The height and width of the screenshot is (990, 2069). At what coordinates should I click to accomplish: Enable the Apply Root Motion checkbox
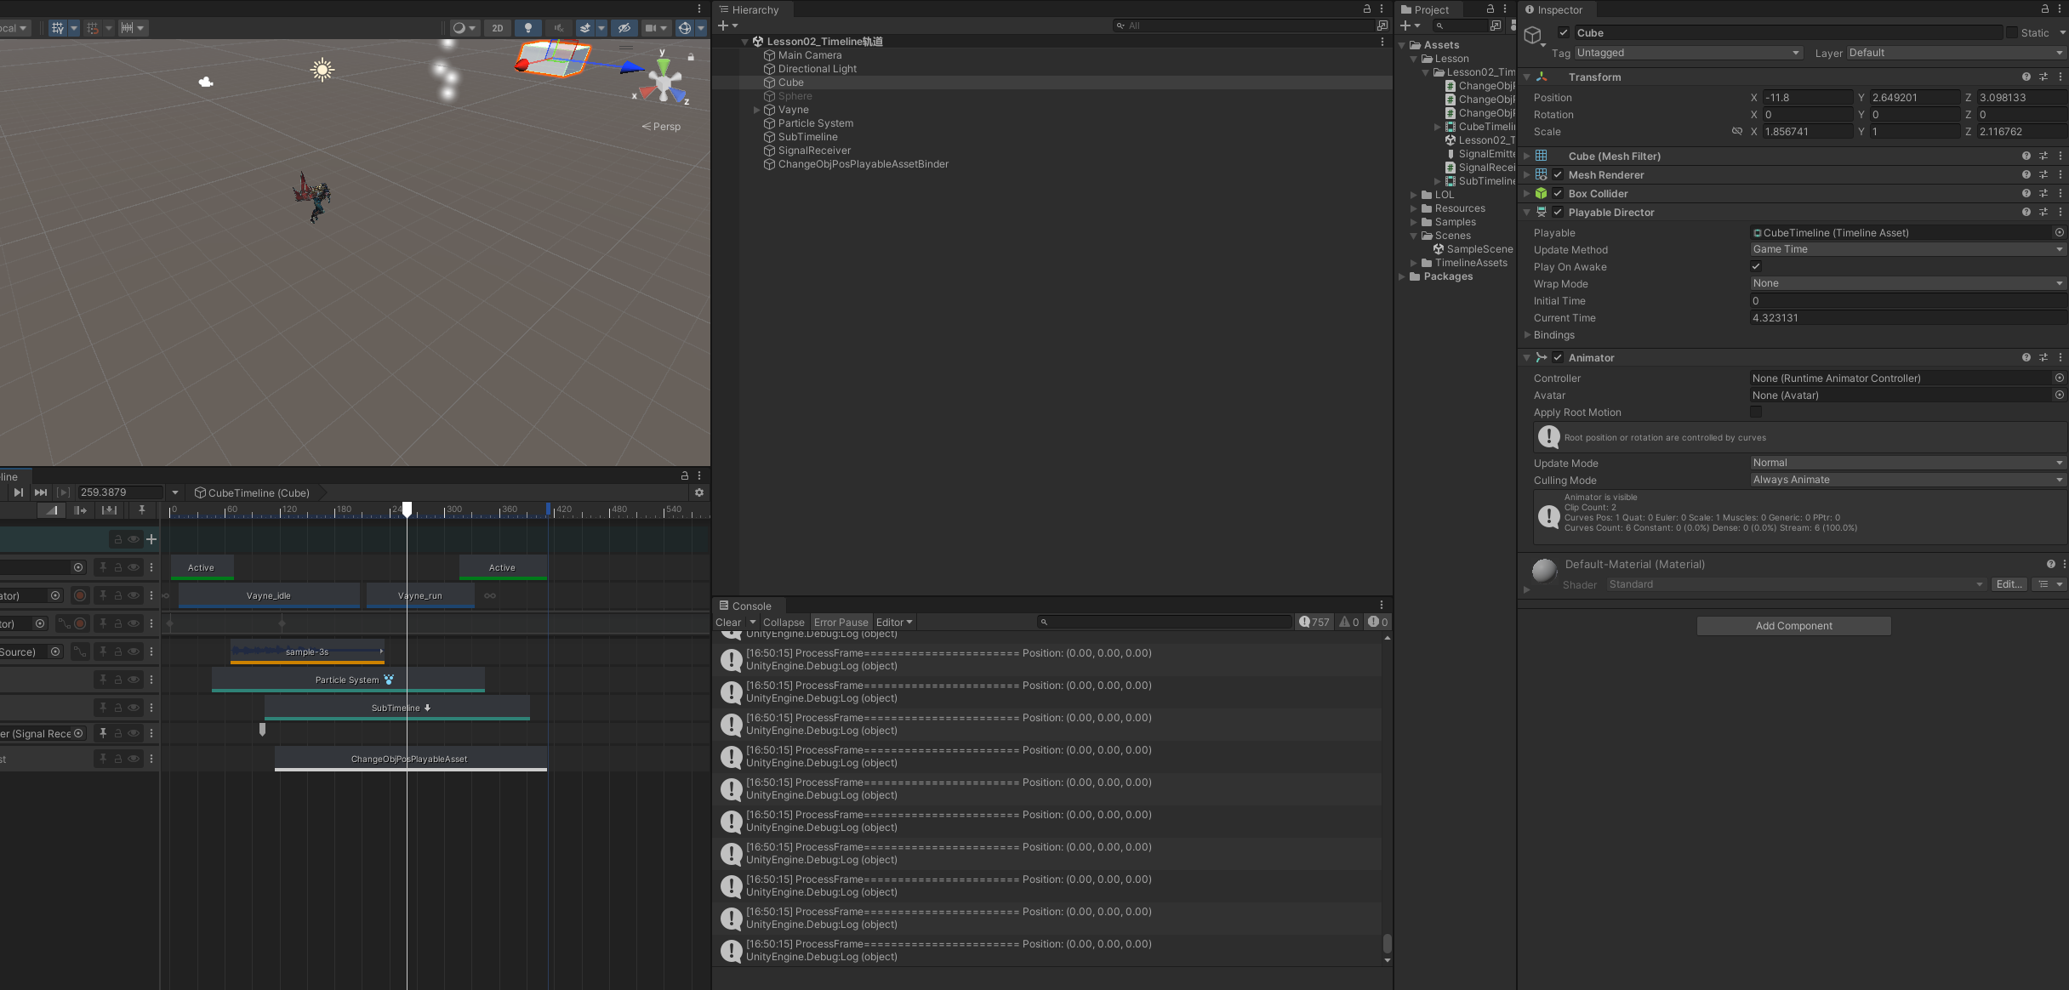(x=1756, y=412)
